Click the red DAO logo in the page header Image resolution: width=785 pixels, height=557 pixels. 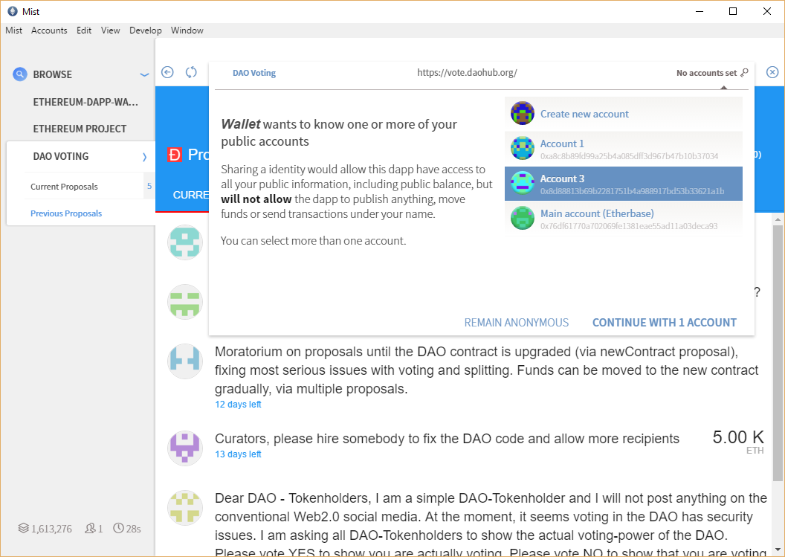174,155
